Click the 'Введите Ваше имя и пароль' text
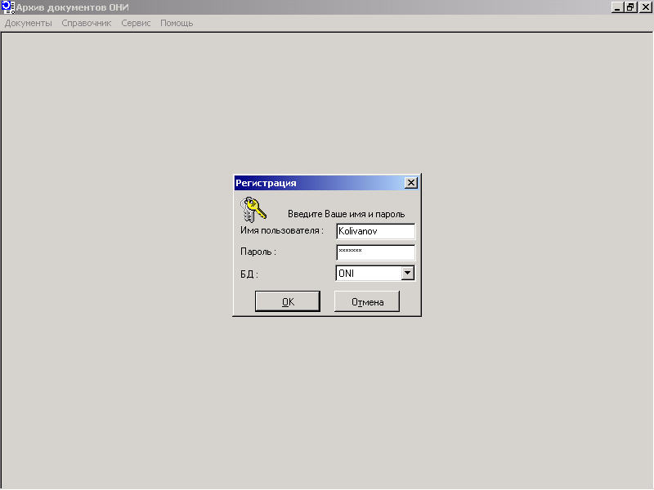This screenshot has height=490, width=654. point(346,214)
